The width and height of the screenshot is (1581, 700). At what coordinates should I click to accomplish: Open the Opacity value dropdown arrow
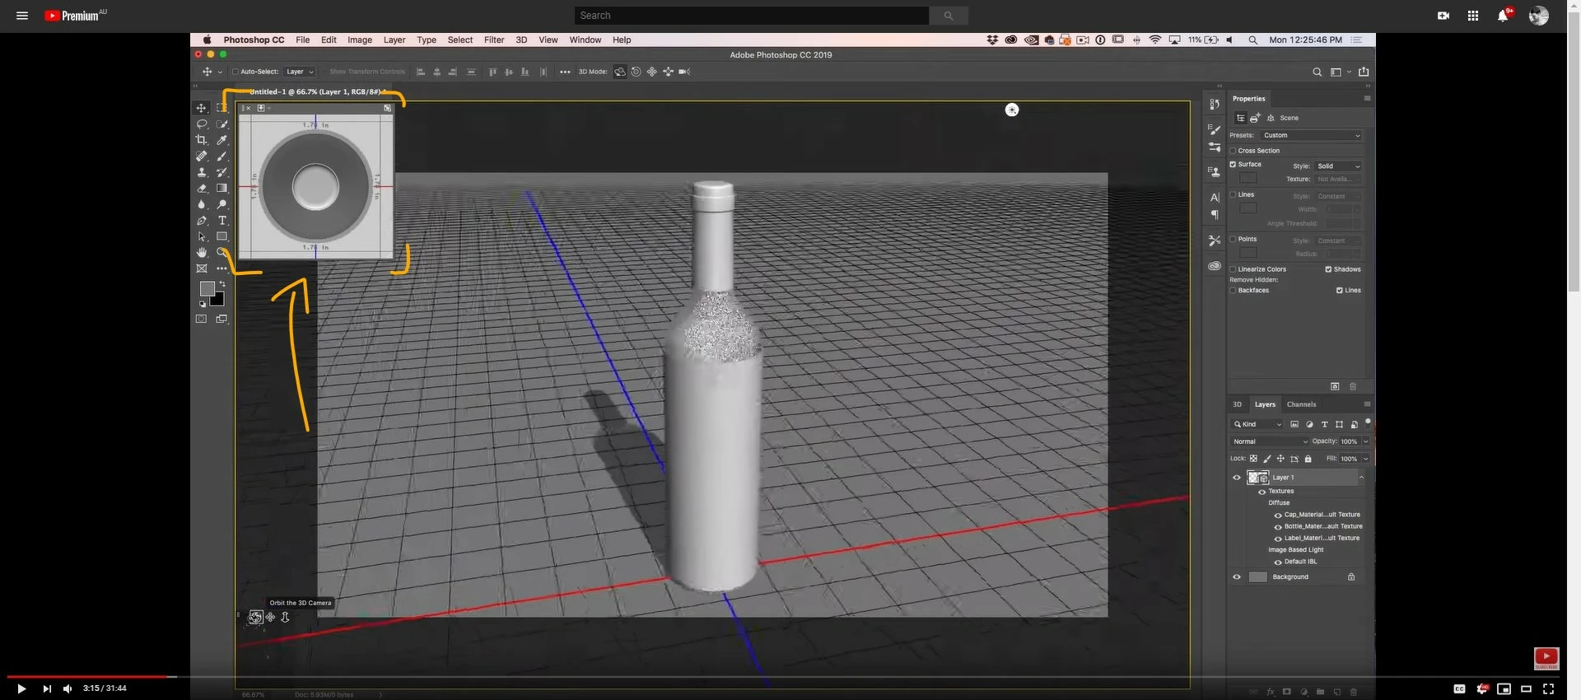[x=1365, y=441]
